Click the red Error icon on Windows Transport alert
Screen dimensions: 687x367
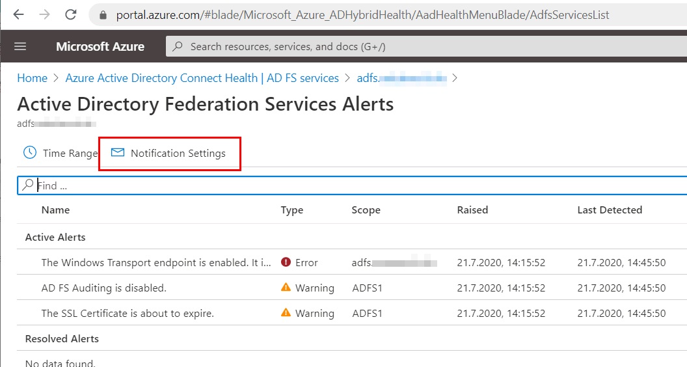(286, 262)
